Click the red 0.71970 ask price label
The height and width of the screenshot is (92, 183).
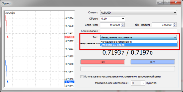point(69,37)
